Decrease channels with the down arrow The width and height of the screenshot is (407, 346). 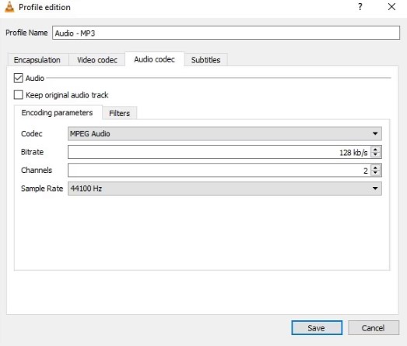[x=375, y=173]
